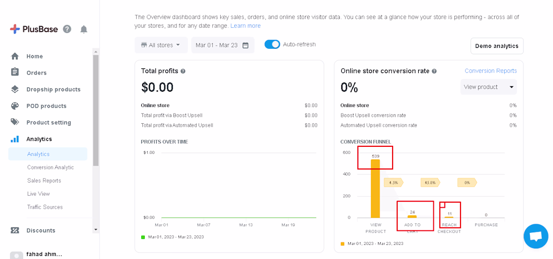Screen dimensions: 553x259
Task: Click the user avatar for fahad ahm
Action: coord(16,255)
